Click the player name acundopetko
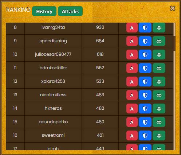This screenshot has height=155, width=181. 53,122
